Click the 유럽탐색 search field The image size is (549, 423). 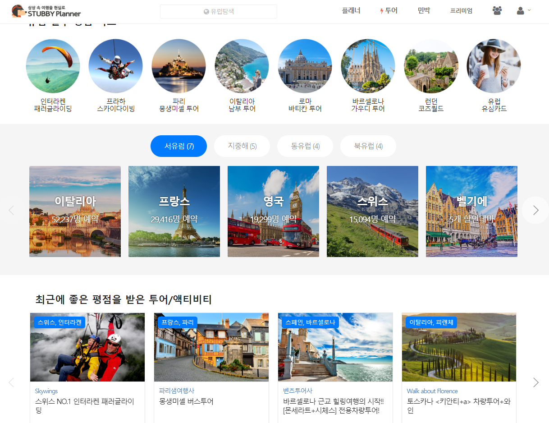[x=219, y=11]
